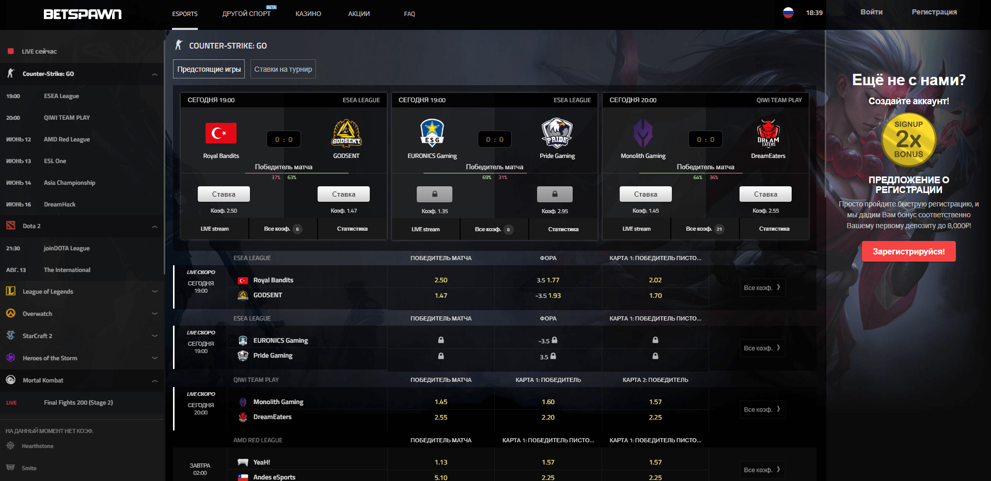Place Ставка bet on DreamEaters
Image resolution: width=991 pixels, height=481 pixels.
point(765,194)
